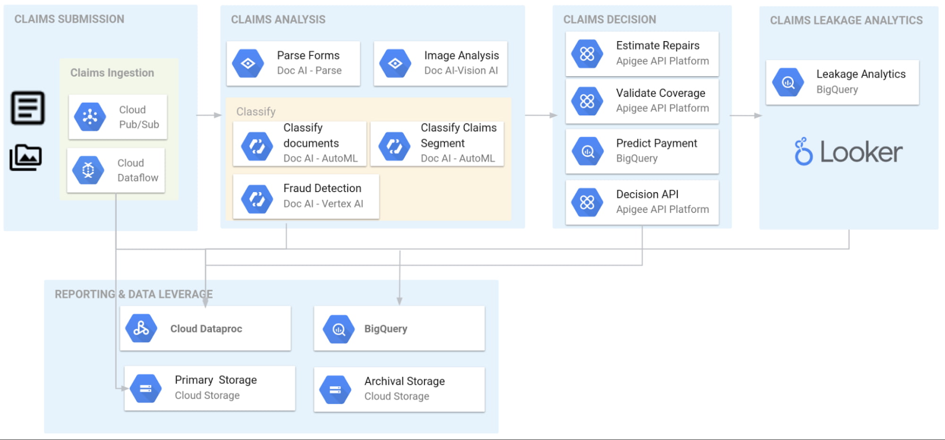Screen dimensions: 945x440
Task: Click the 'Decision API' title
Action: click(647, 194)
